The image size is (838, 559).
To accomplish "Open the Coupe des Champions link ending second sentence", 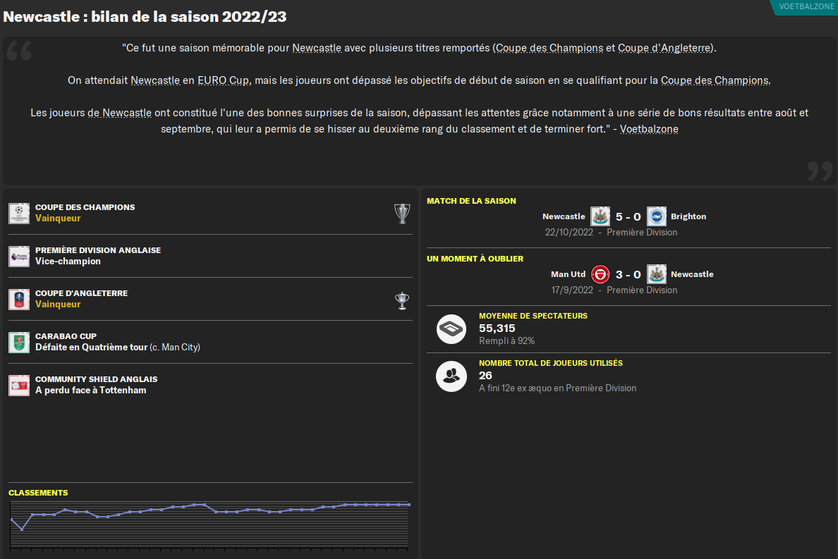I will coord(715,80).
